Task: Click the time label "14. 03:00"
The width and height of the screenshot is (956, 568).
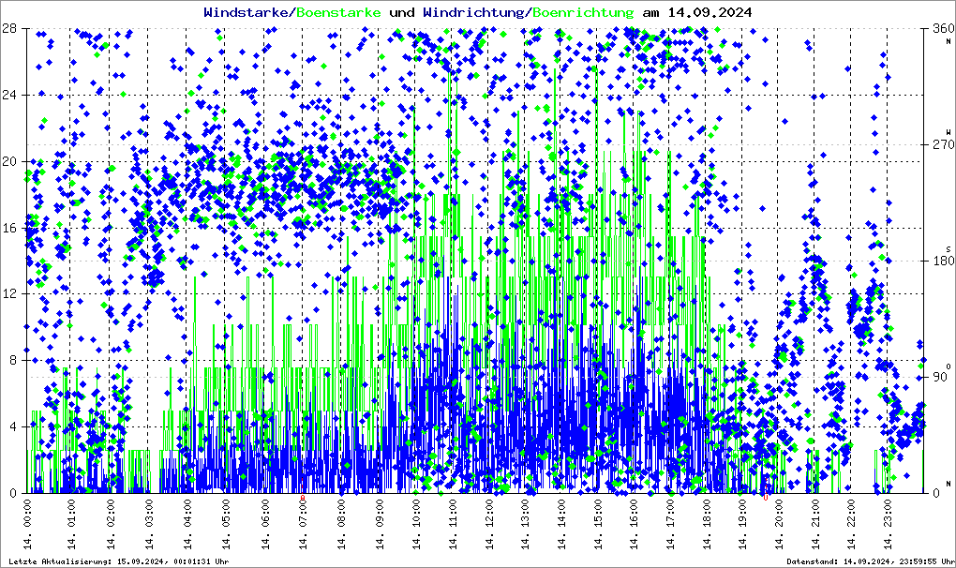Action: tap(149, 525)
